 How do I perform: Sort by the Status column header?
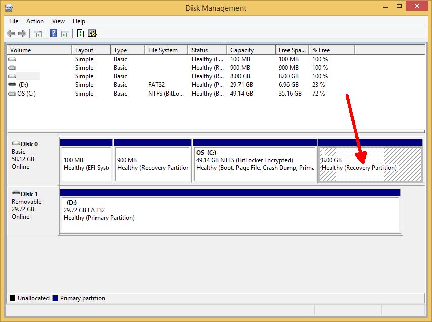coord(208,50)
